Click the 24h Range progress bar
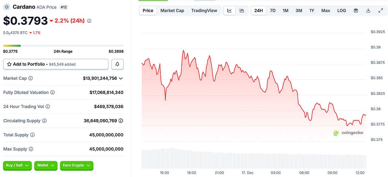388x177 pixels. tap(63, 46)
